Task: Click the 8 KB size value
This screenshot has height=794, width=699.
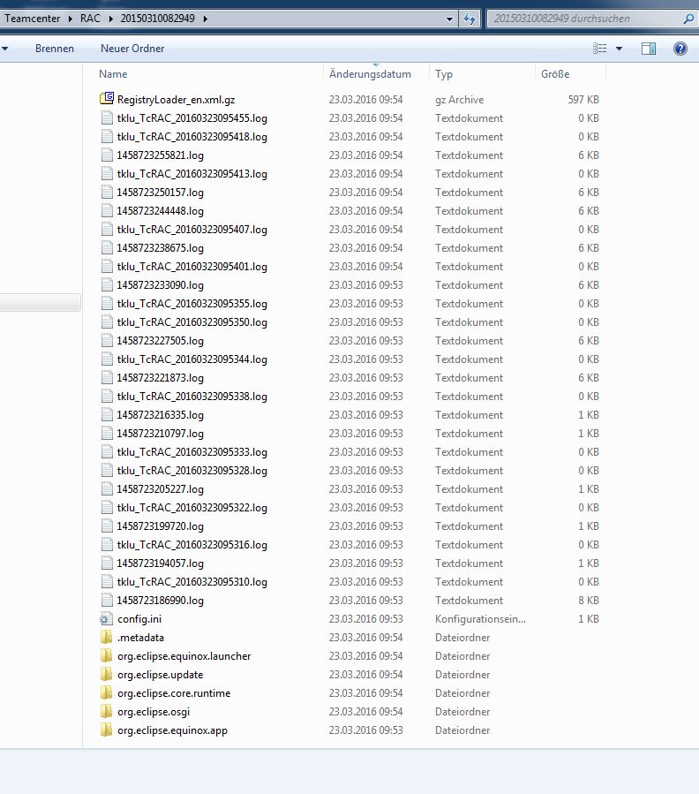Action: click(589, 600)
